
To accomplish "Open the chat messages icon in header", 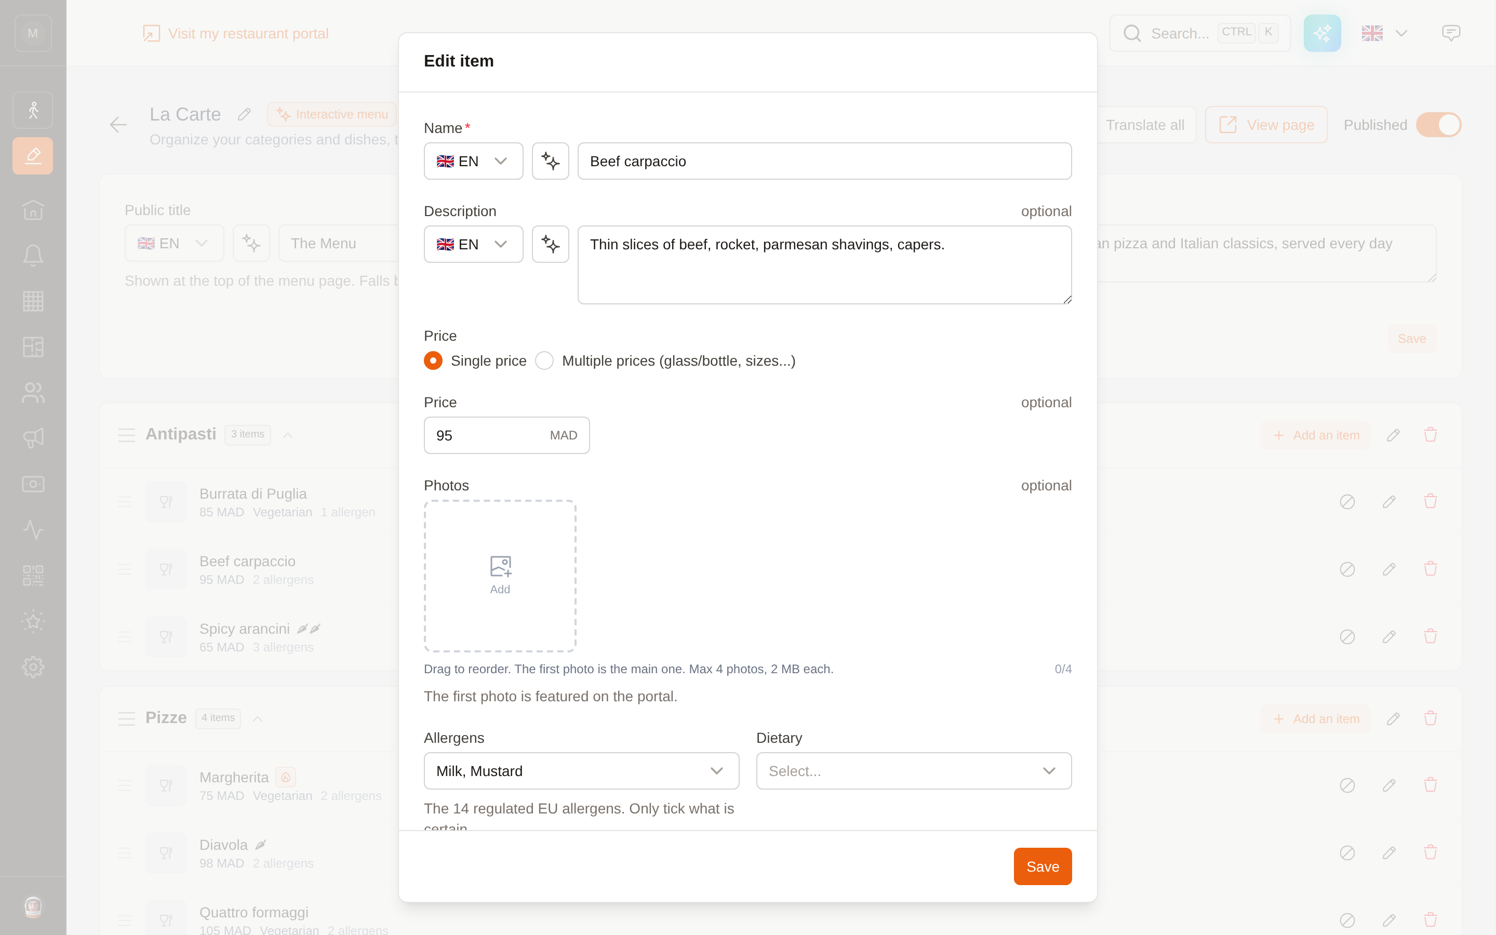I will click(1451, 33).
